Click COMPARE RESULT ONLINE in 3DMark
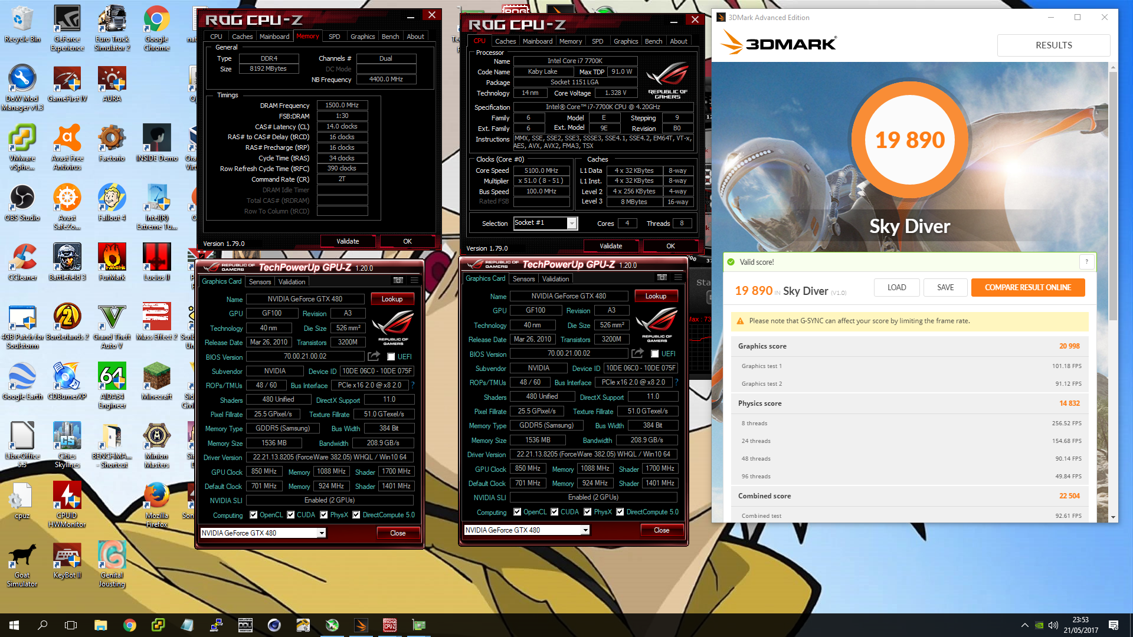The image size is (1133, 637). click(x=1028, y=287)
